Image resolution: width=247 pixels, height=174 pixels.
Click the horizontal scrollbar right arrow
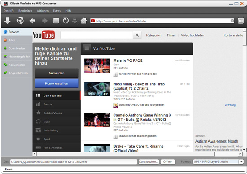(240, 154)
